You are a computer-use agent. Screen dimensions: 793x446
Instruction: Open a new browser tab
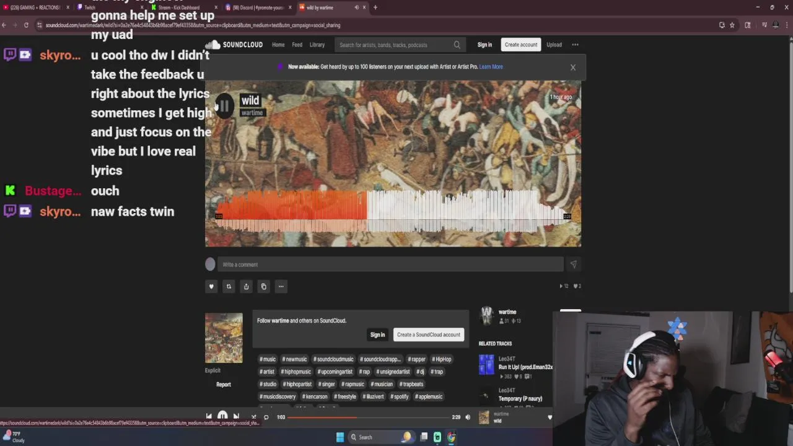click(375, 7)
